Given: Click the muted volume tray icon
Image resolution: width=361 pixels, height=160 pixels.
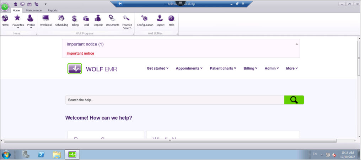Looking at the screenshot, I should coord(334,155).
